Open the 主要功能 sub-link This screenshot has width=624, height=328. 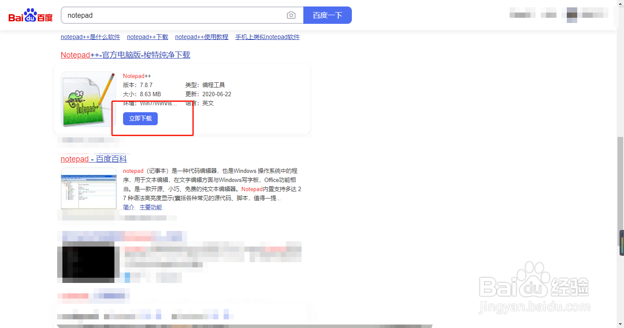(x=151, y=207)
